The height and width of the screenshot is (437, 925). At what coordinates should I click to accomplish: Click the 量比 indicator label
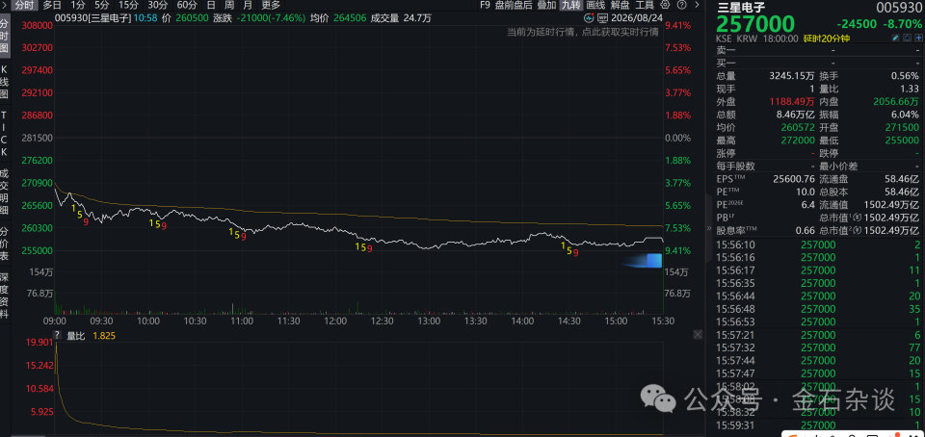[x=75, y=335]
